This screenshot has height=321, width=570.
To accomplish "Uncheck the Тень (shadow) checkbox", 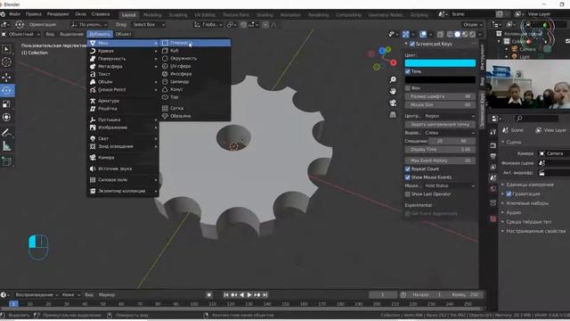I will point(408,71).
